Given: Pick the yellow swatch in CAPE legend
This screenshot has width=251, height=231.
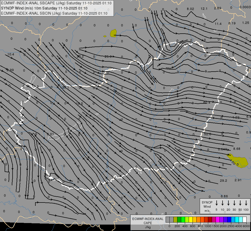Looking at the screenshot, I should point(191,219).
